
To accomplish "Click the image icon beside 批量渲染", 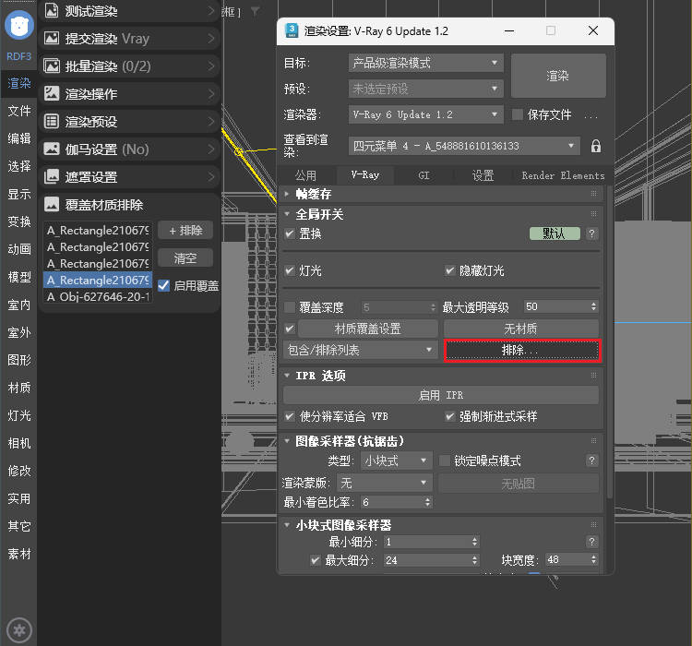I will (51, 66).
